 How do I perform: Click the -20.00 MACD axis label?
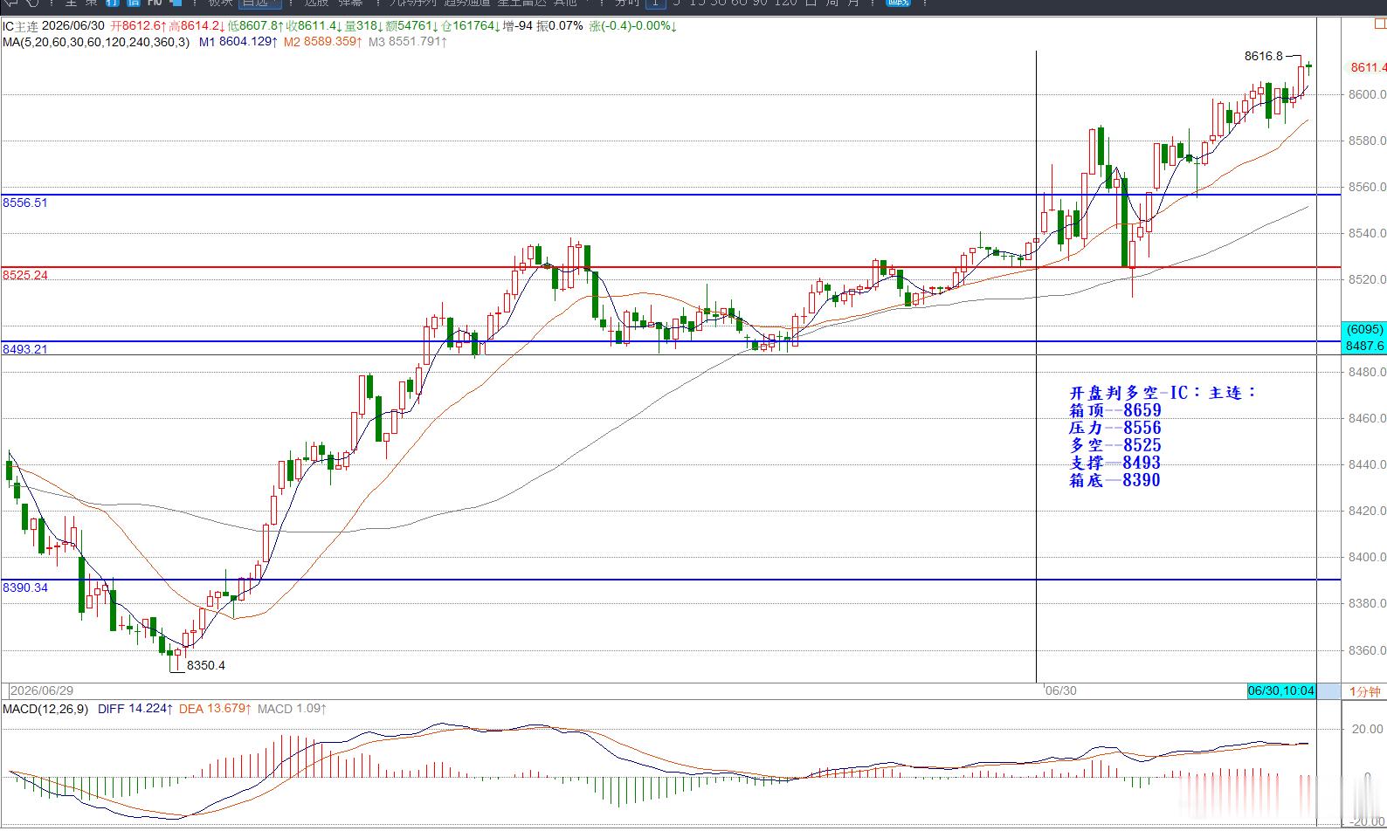tap(1366, 821)
